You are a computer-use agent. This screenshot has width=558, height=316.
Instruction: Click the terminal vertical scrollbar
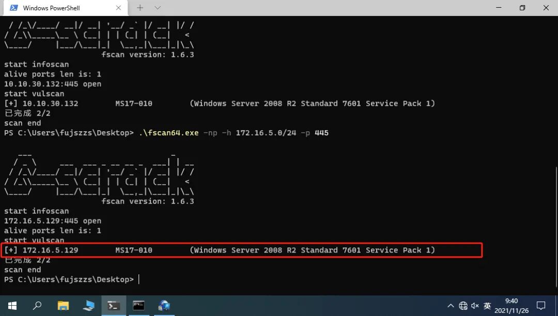(x=555, y=226)
